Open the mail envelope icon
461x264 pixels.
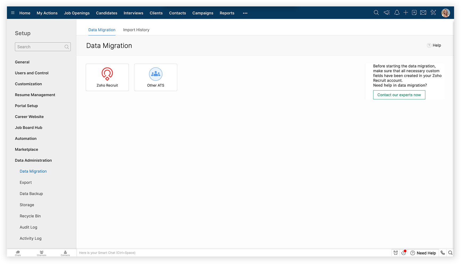(423, 13)
